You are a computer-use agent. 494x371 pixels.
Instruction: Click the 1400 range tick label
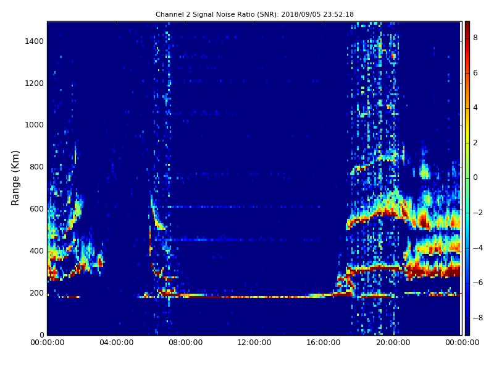tap(35, 41)
